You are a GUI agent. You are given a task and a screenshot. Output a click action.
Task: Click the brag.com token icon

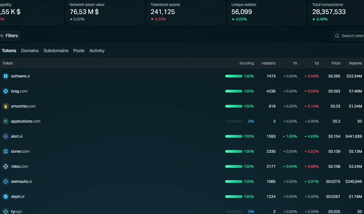click(x=5, y=91)
